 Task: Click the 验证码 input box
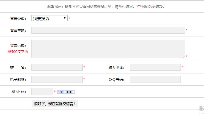tap(42, 91)
